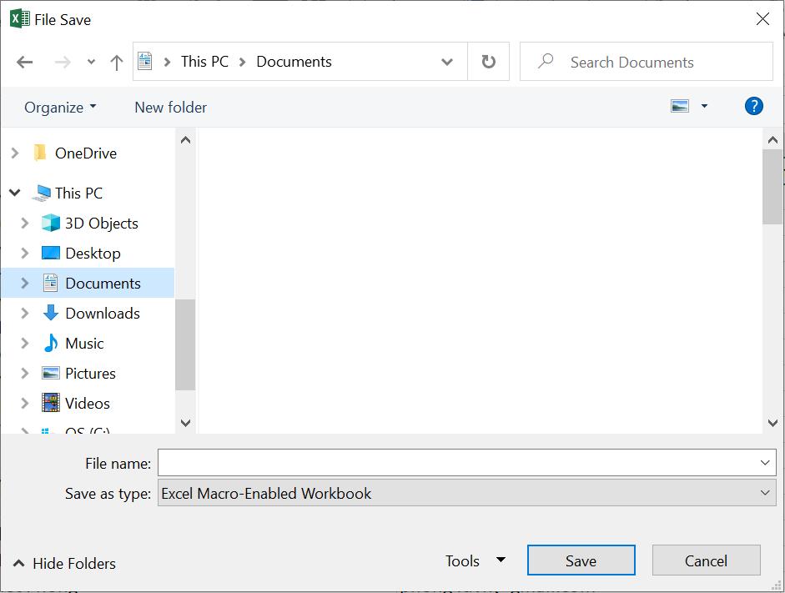Viewport: 785px width, 593px height.
Task: Select the 3D Objects folder
Action: click(x=102, y=224)
